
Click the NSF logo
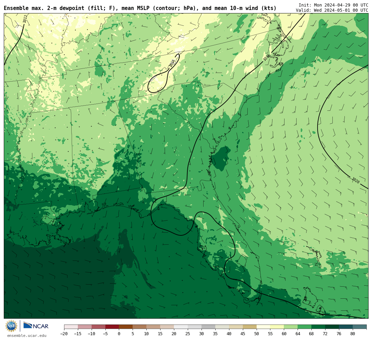11,326
